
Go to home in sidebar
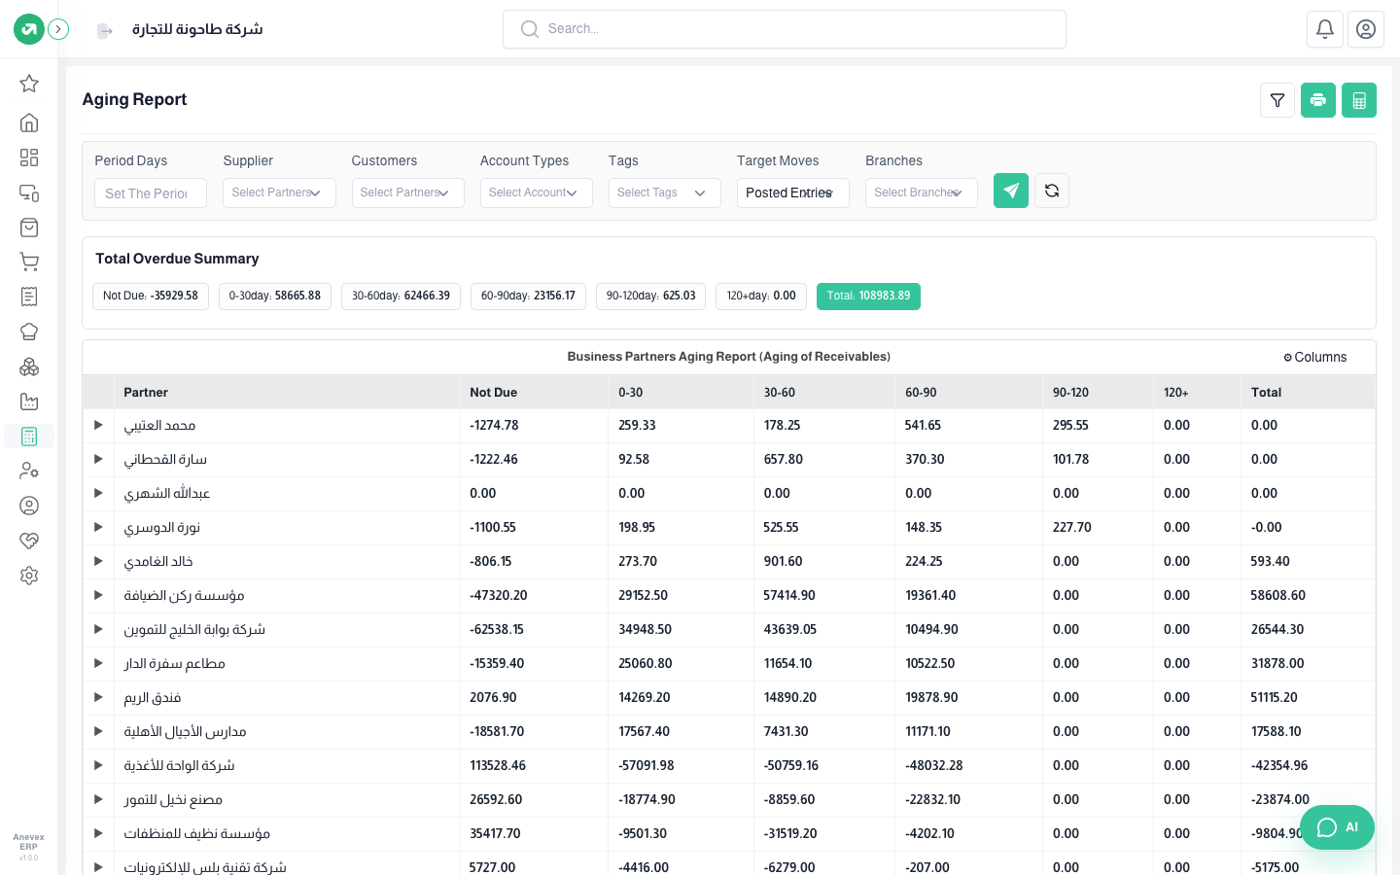tap(29, 122)
